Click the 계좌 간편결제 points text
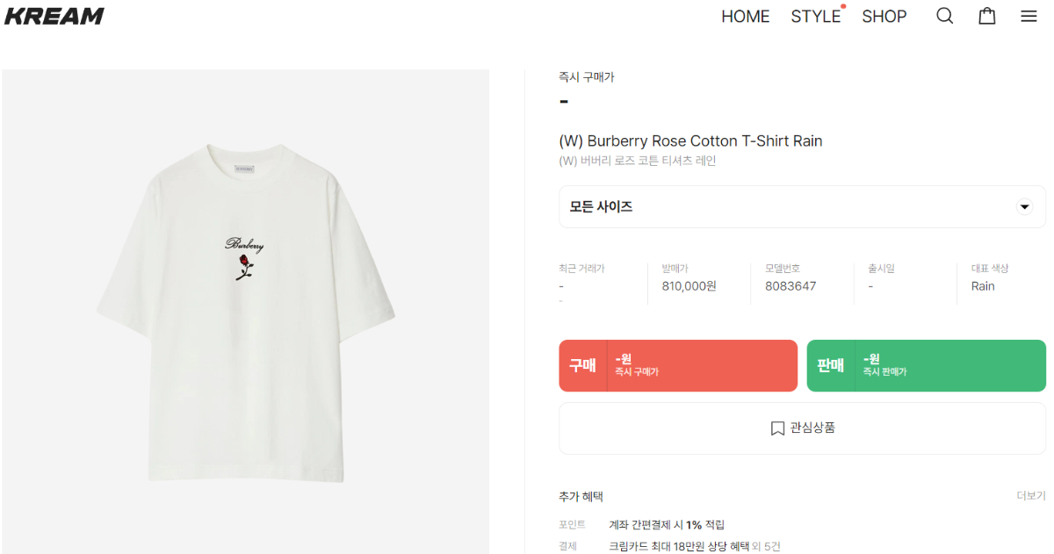Screen dimensions: 1054x554 pos(667,525)
